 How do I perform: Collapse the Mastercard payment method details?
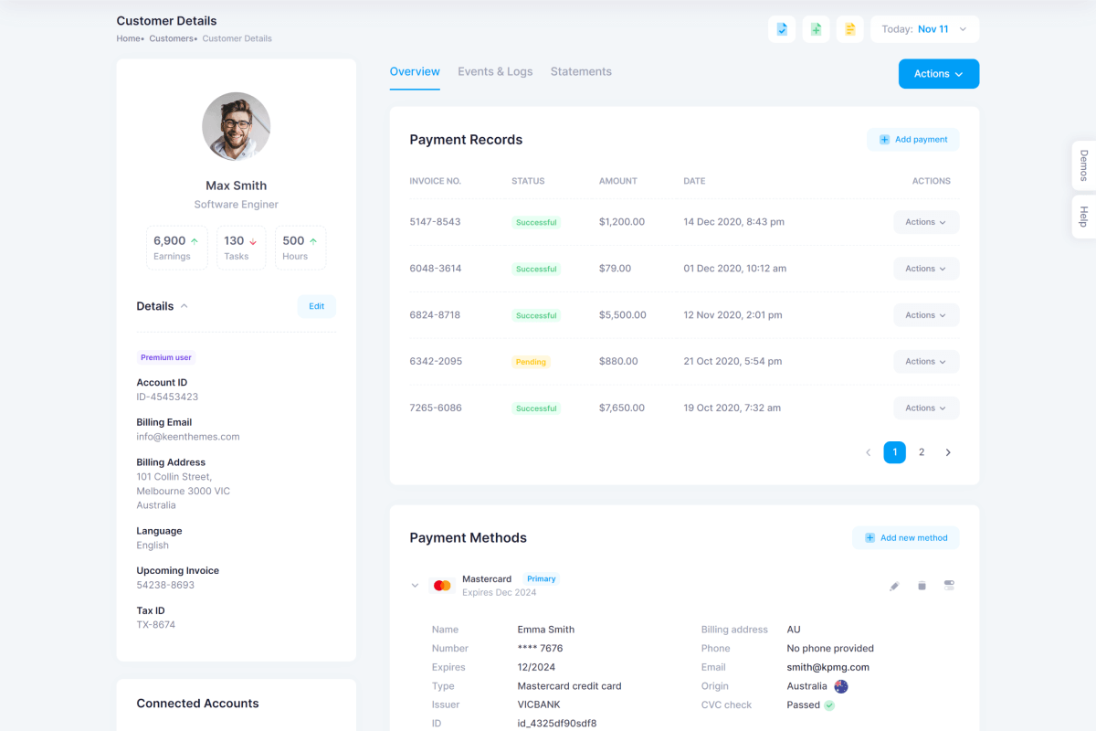415,586
